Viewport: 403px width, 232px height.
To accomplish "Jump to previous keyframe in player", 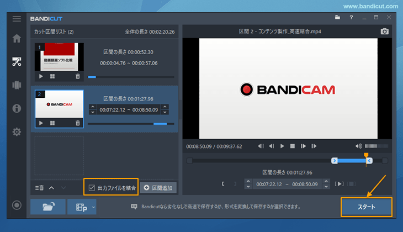I will pyautogui.click(x=261, y=146).
